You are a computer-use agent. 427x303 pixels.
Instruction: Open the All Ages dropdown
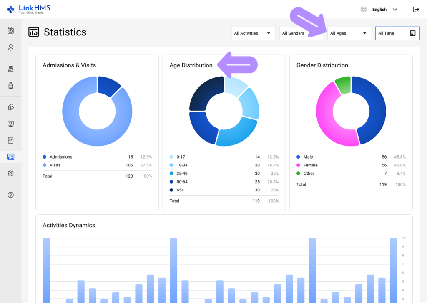tap(349, 33)
